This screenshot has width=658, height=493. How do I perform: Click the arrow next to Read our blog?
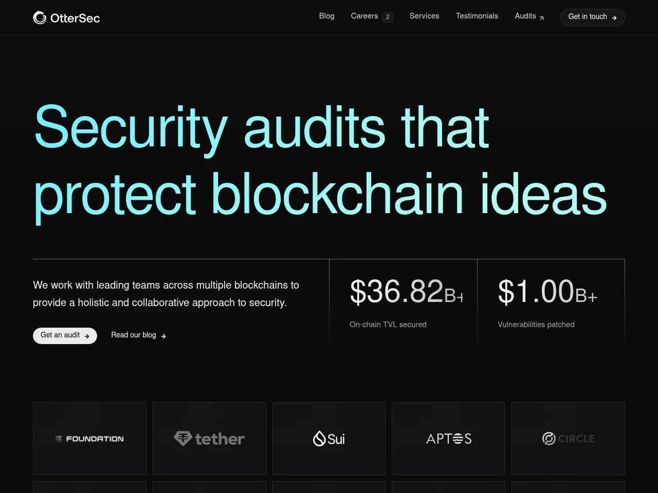163,336
